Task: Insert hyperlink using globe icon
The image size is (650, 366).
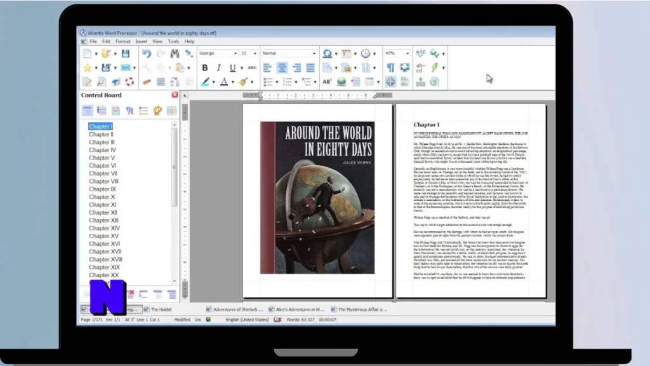Action: [x=342, y=82]
